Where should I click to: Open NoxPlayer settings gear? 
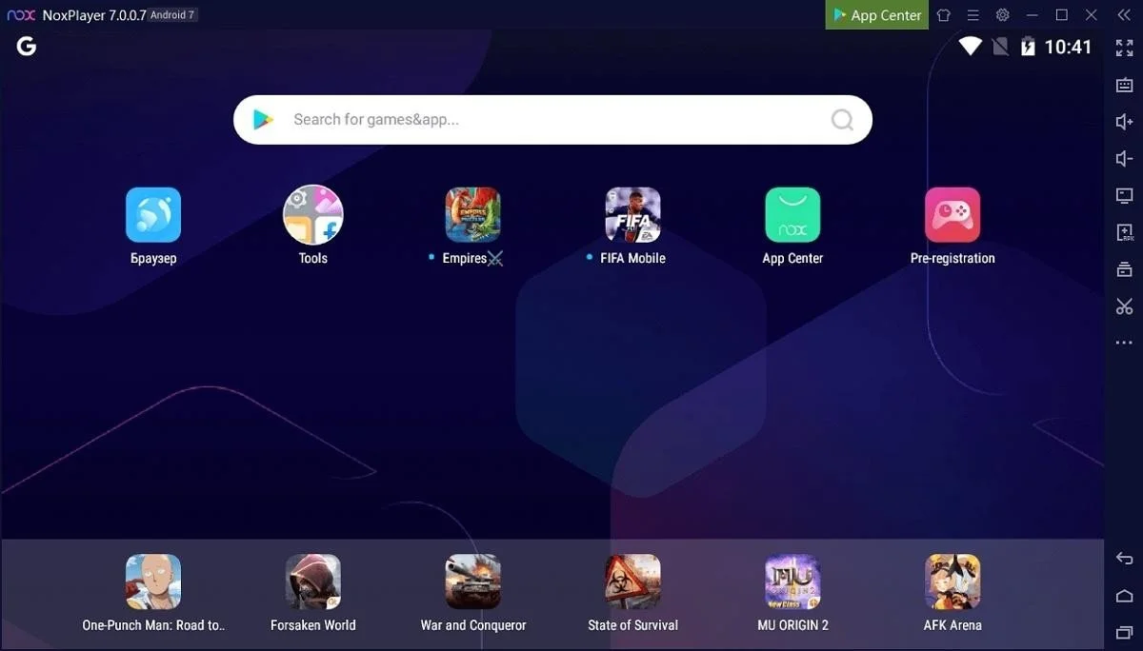(1002, 15)
